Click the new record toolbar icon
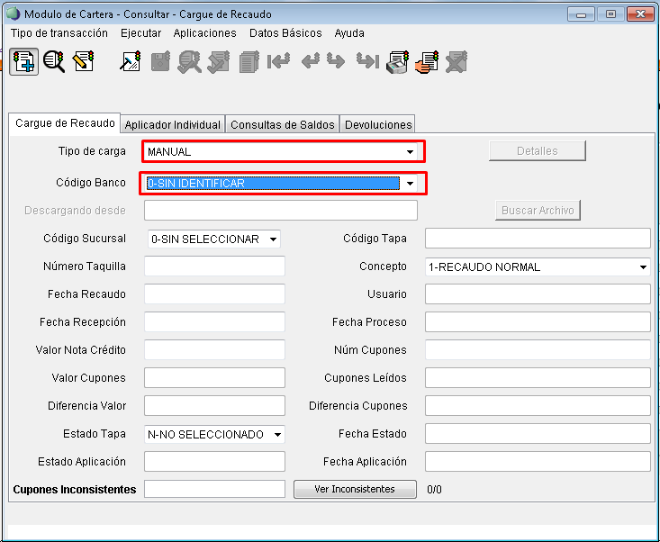Image resolution: width=660 pixels, height=542 pixels. pyautogui.click(x=24, y=62)
